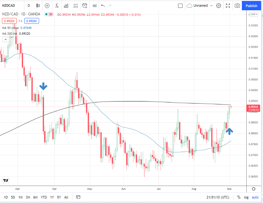Screen dimensions: 263x203
Task: Undo the last chart action
Action: [x=103, y=5]
